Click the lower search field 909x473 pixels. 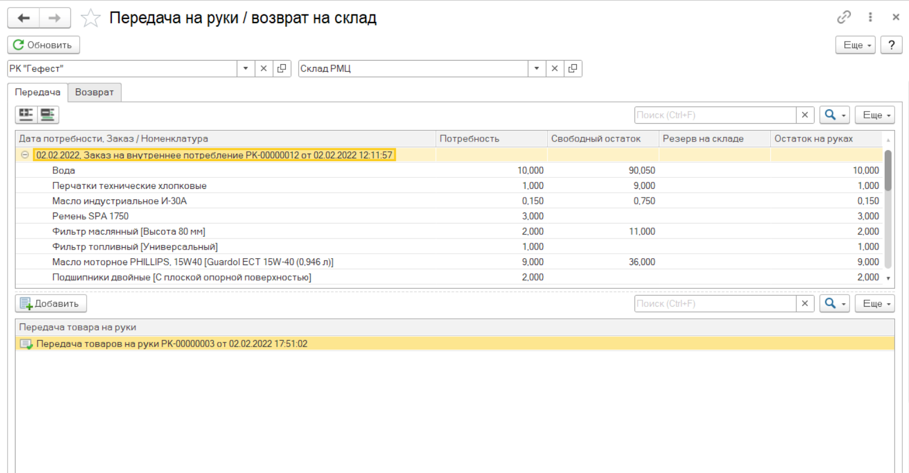715,304
